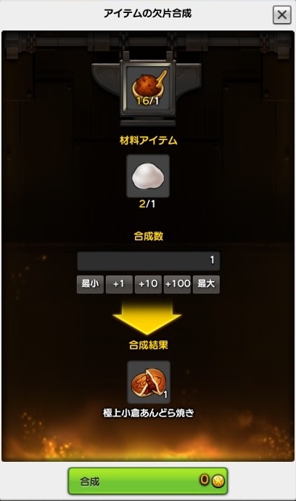Image resolution: width=296 pixels, height=501 pixels.
Task: Increase synthesis count by +10
Action: click(148, 284)
